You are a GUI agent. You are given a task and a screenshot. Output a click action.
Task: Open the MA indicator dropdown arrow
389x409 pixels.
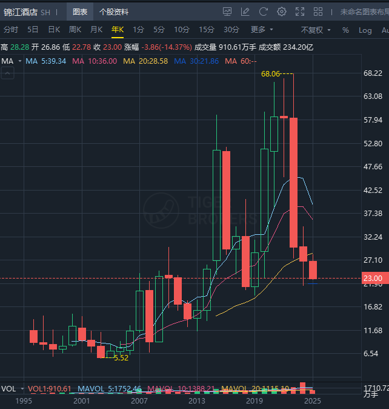point(20,61)
